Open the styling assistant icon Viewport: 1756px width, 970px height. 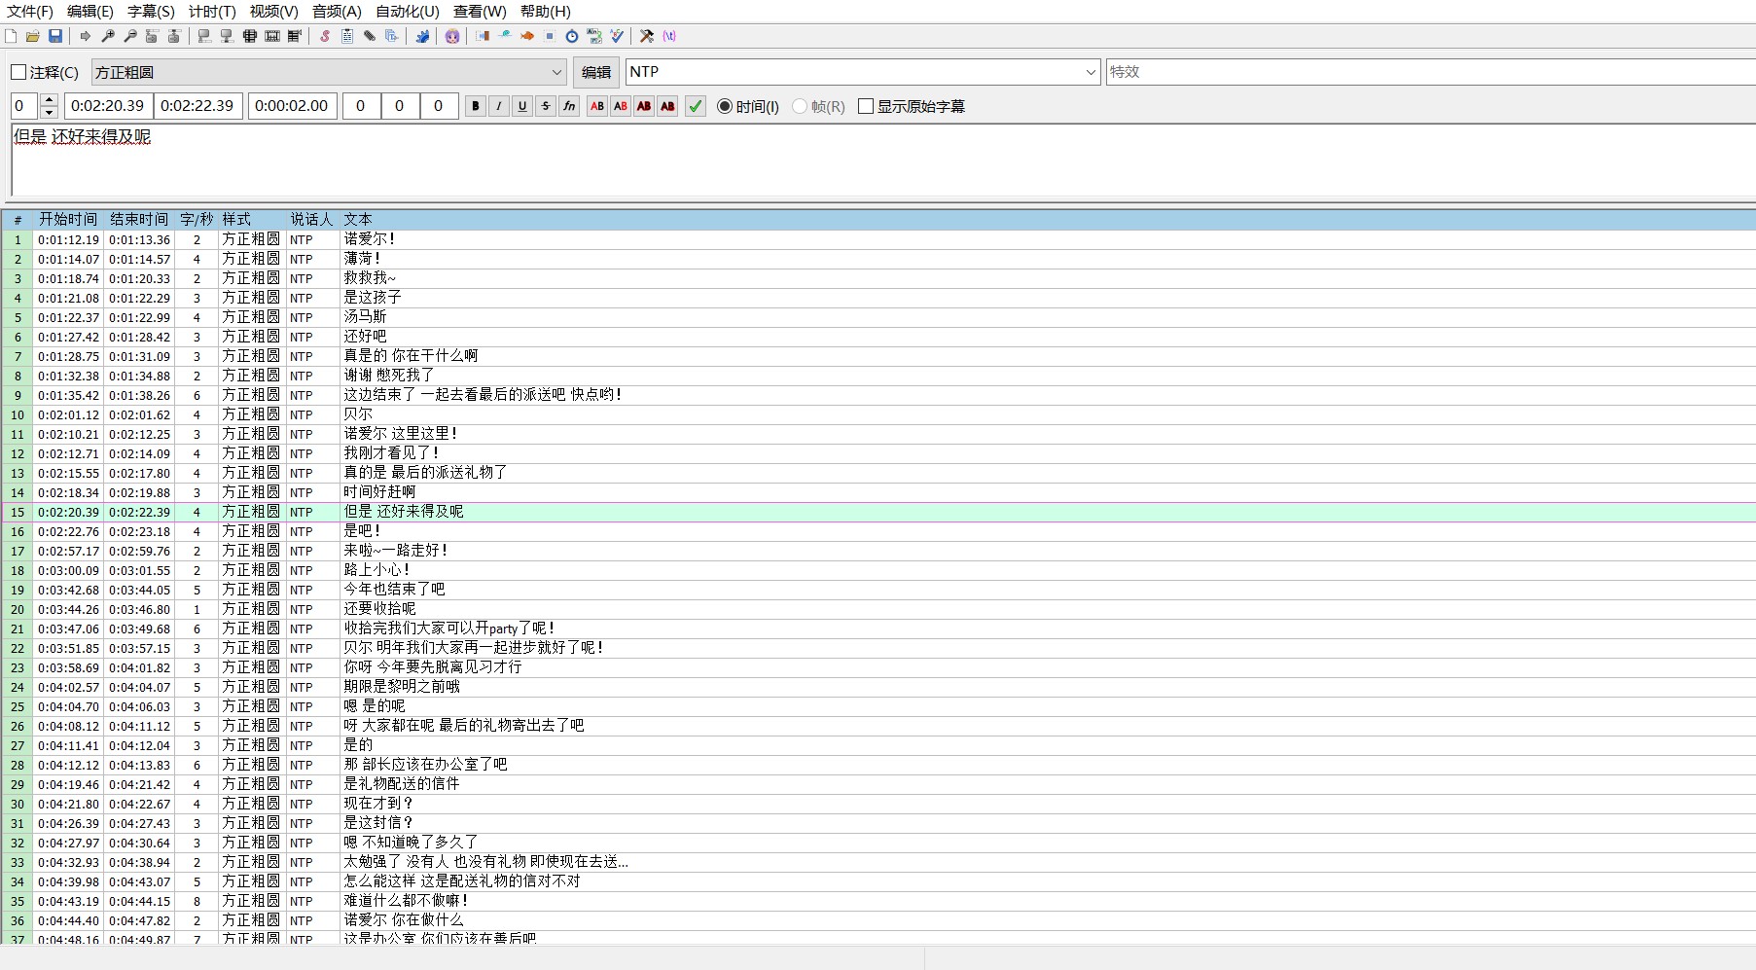tap(505, 36)
